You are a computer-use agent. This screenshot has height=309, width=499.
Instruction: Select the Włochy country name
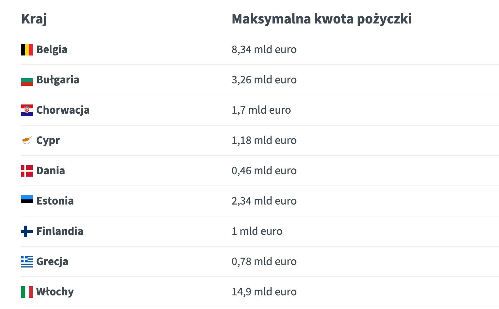click(x=55, y=292)
